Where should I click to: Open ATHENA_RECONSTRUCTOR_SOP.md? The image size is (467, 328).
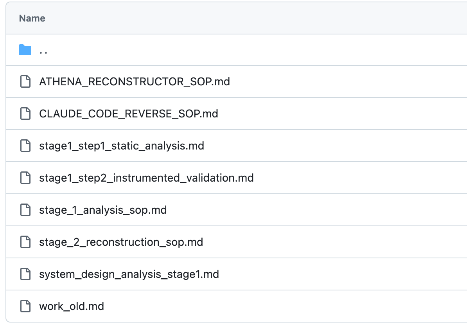[134, 82]
